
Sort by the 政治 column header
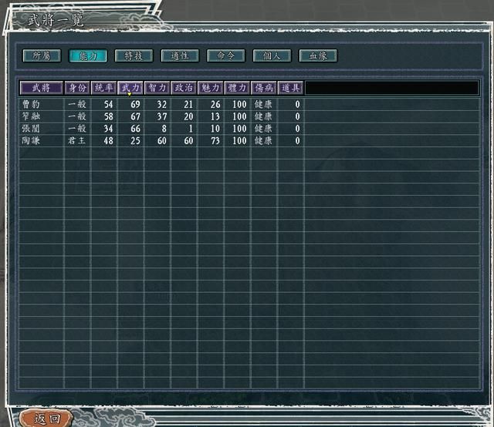point(184,88)
